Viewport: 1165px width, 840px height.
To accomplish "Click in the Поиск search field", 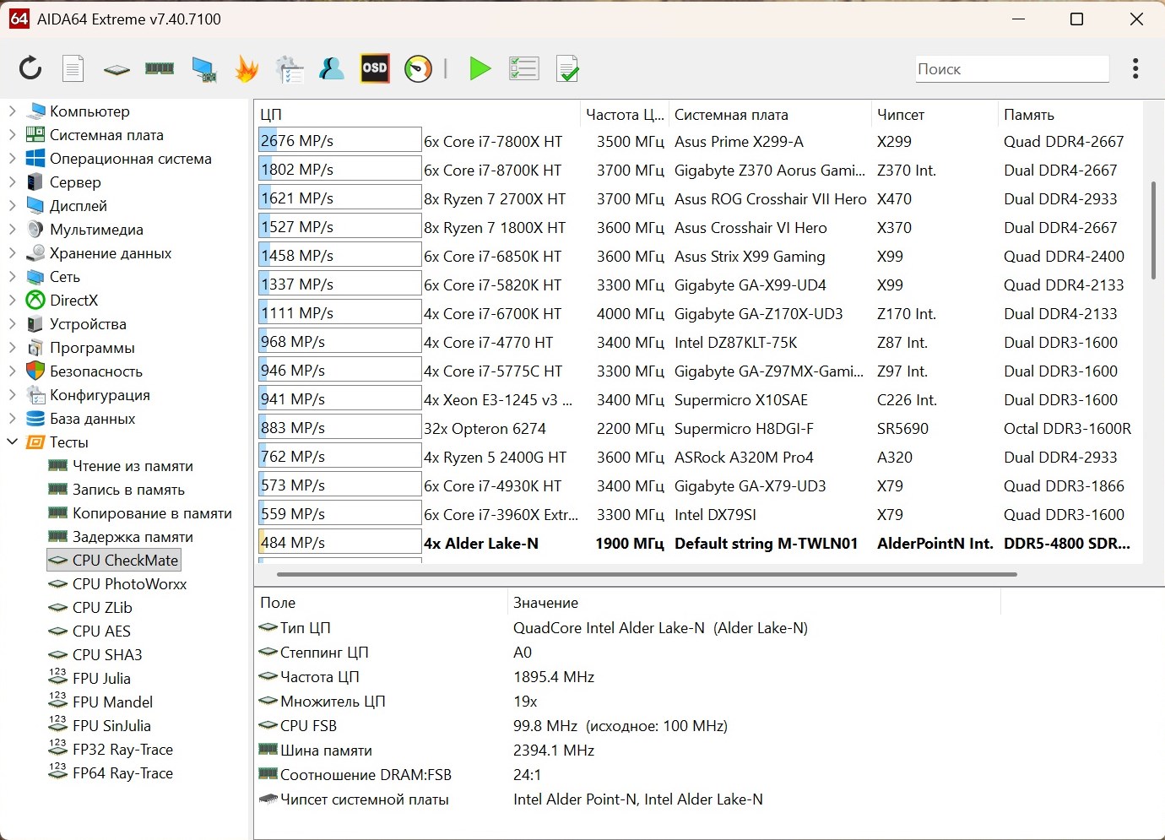I will [1011, 69].
